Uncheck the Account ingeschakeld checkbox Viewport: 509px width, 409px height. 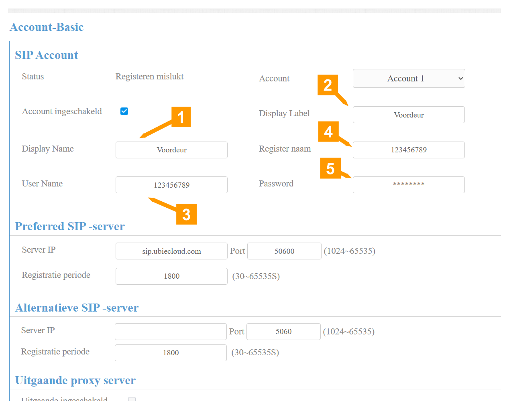[x=124, y=111]
